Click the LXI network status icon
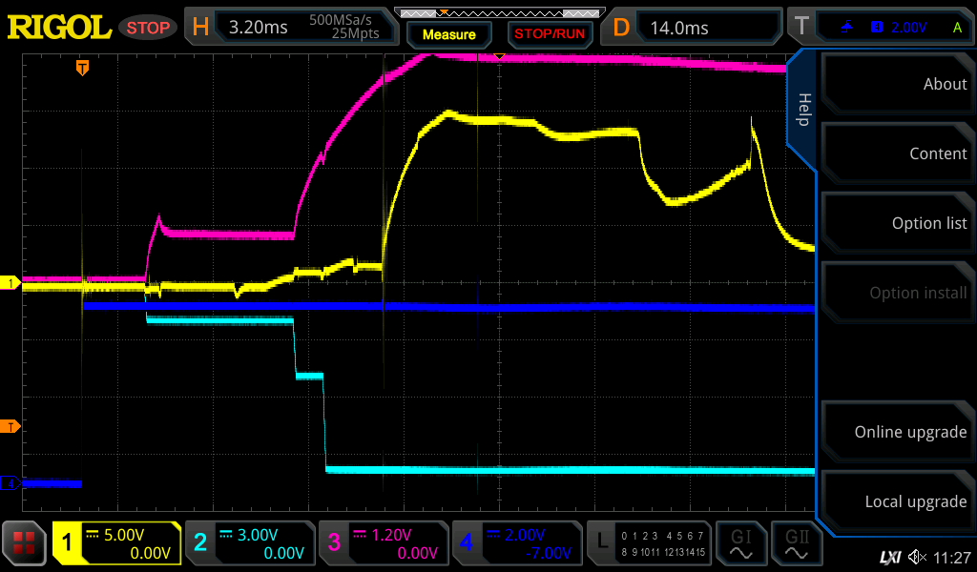 (889, 557)
